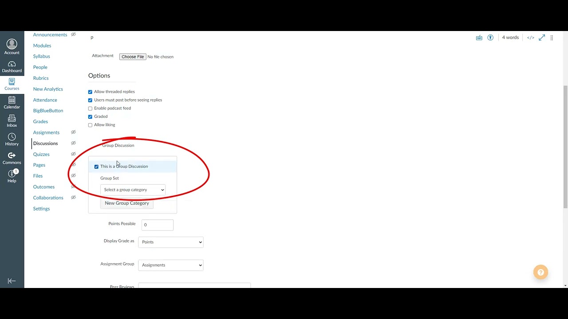The image size is (568, 319).
Task: Uncheck the Graded option
Action: (90, 117)
